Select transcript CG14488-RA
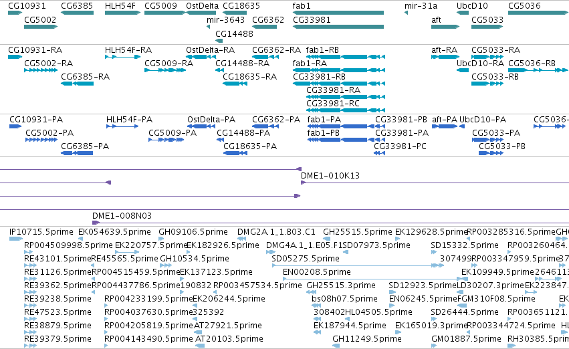 (243, 63)
